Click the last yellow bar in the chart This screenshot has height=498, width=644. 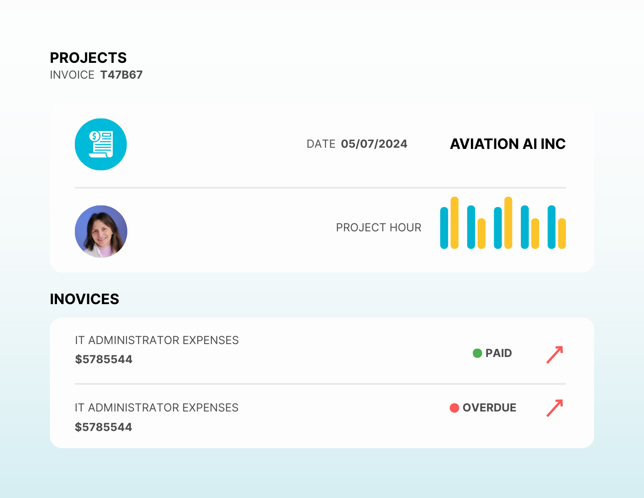(x=562, y=233)
